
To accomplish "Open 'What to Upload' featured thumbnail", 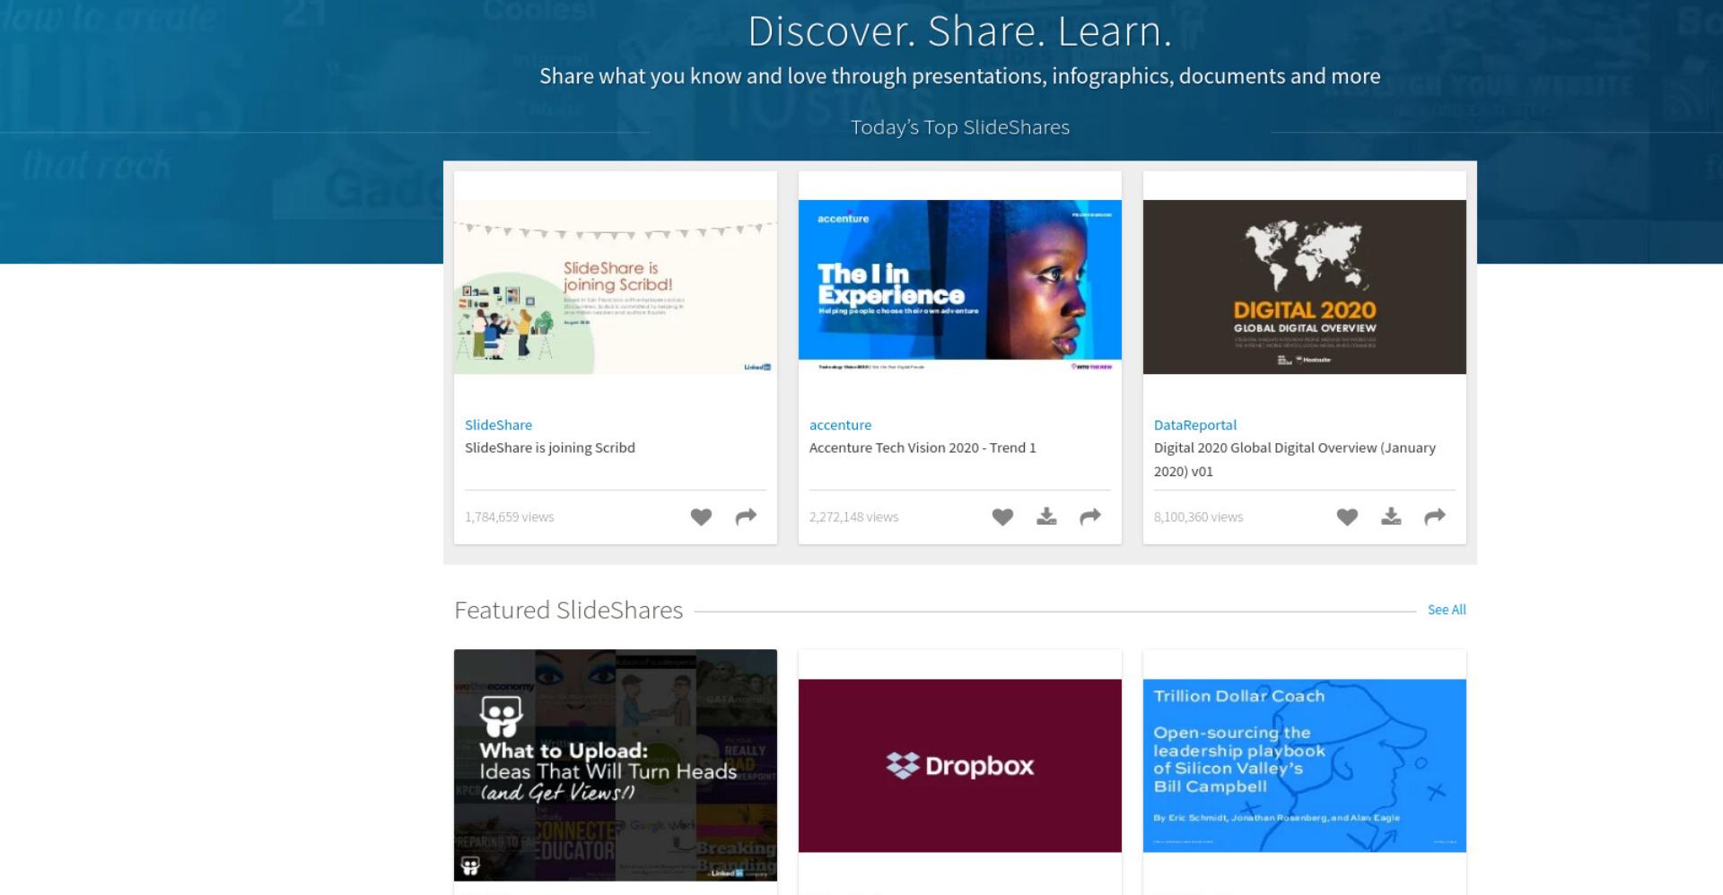I will [x=616, y=765].
